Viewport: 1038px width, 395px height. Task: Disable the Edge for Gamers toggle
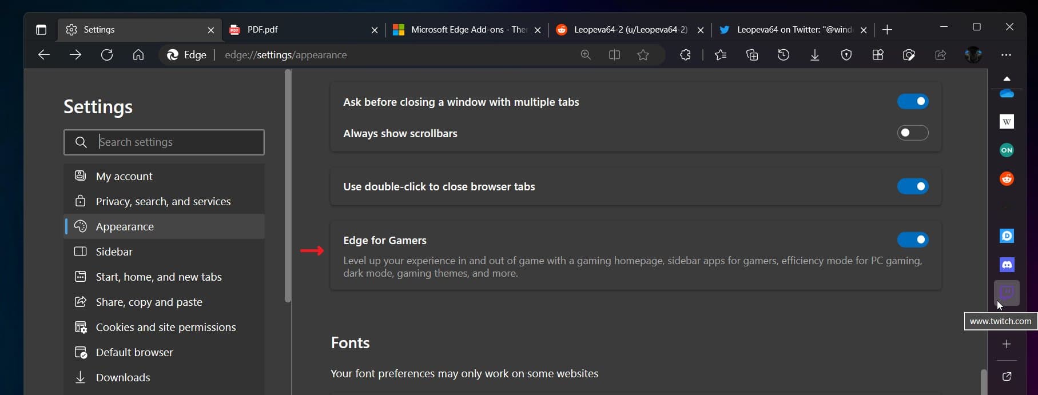[x=913, y=240]
